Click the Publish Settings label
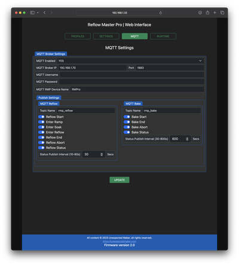Viewport: 239px width, 265px height. (x=49, y=98)
